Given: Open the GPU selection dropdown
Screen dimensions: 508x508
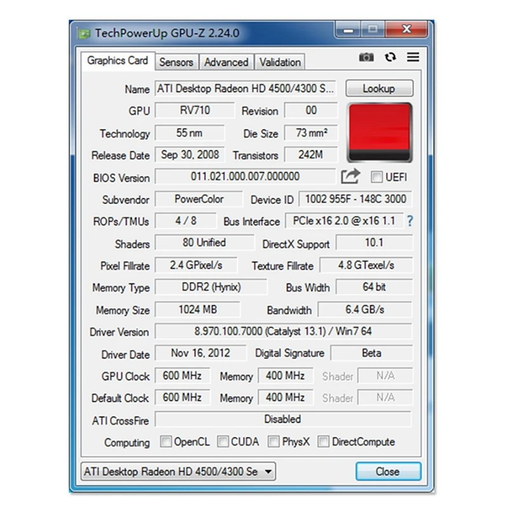Looking at the screenshot, I should pyautogui.click(x=178, y=471).
